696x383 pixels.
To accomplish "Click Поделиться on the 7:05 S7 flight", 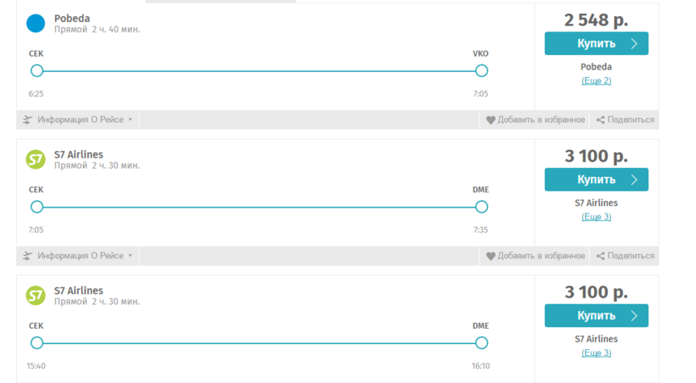I will click(631, 256).
